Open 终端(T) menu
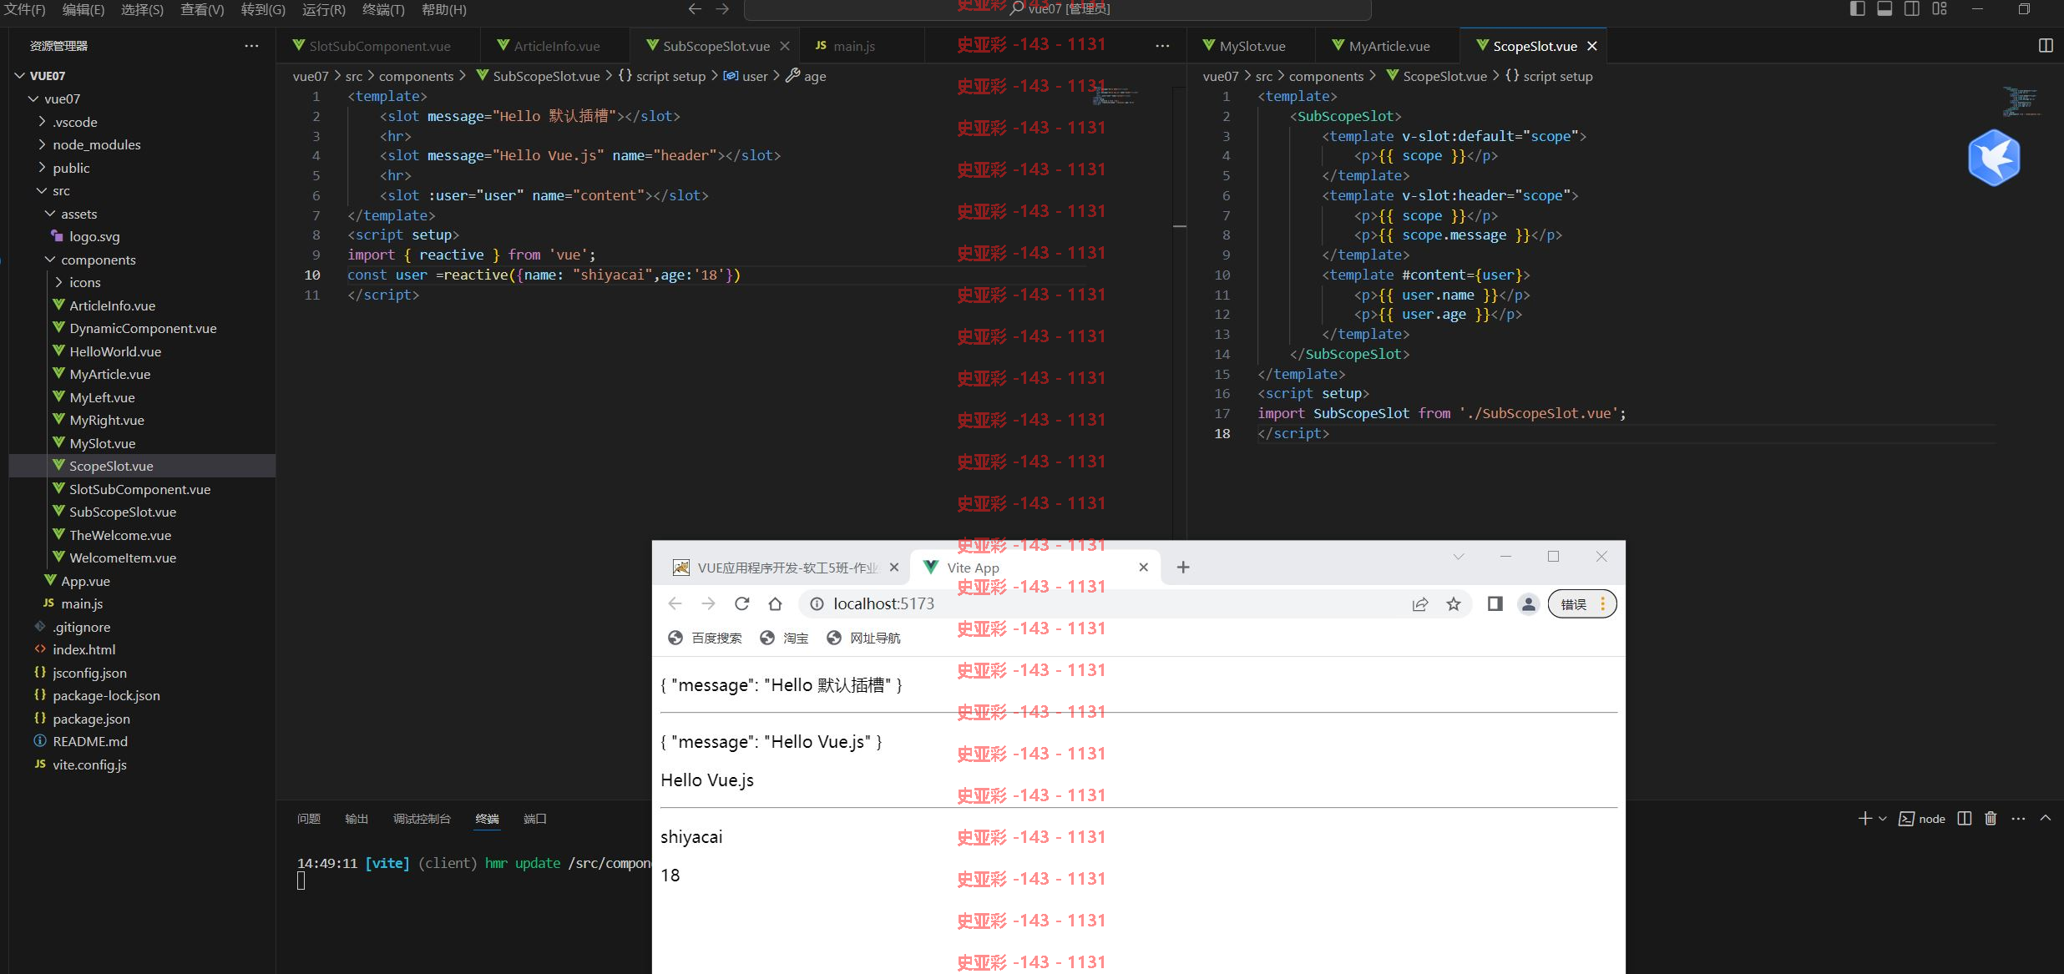Viewport: 2064px width, 974px height. pyautogui.click(x=383, y=9)
